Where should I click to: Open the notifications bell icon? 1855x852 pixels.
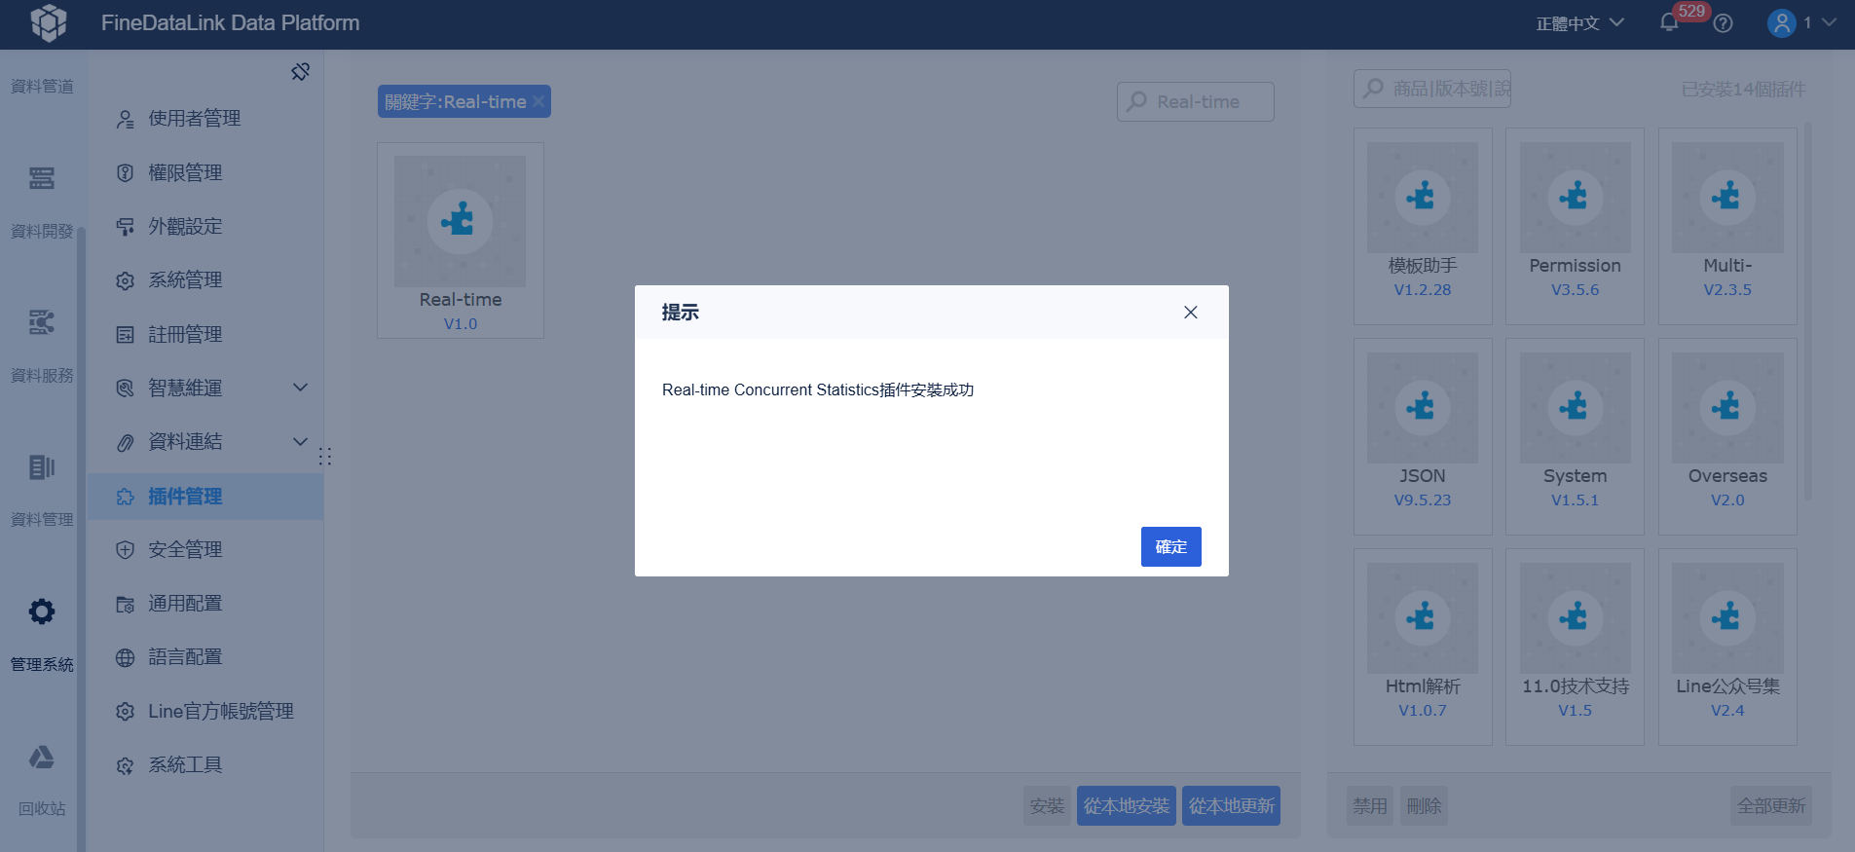(x=1669, y=22)
